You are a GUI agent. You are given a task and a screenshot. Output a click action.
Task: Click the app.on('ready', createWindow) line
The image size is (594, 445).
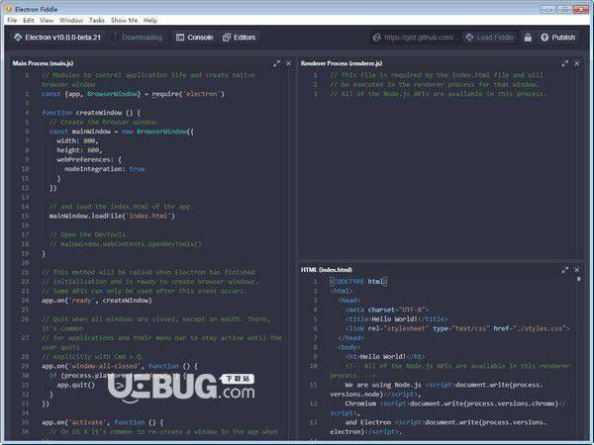click(x=97, y=301)
